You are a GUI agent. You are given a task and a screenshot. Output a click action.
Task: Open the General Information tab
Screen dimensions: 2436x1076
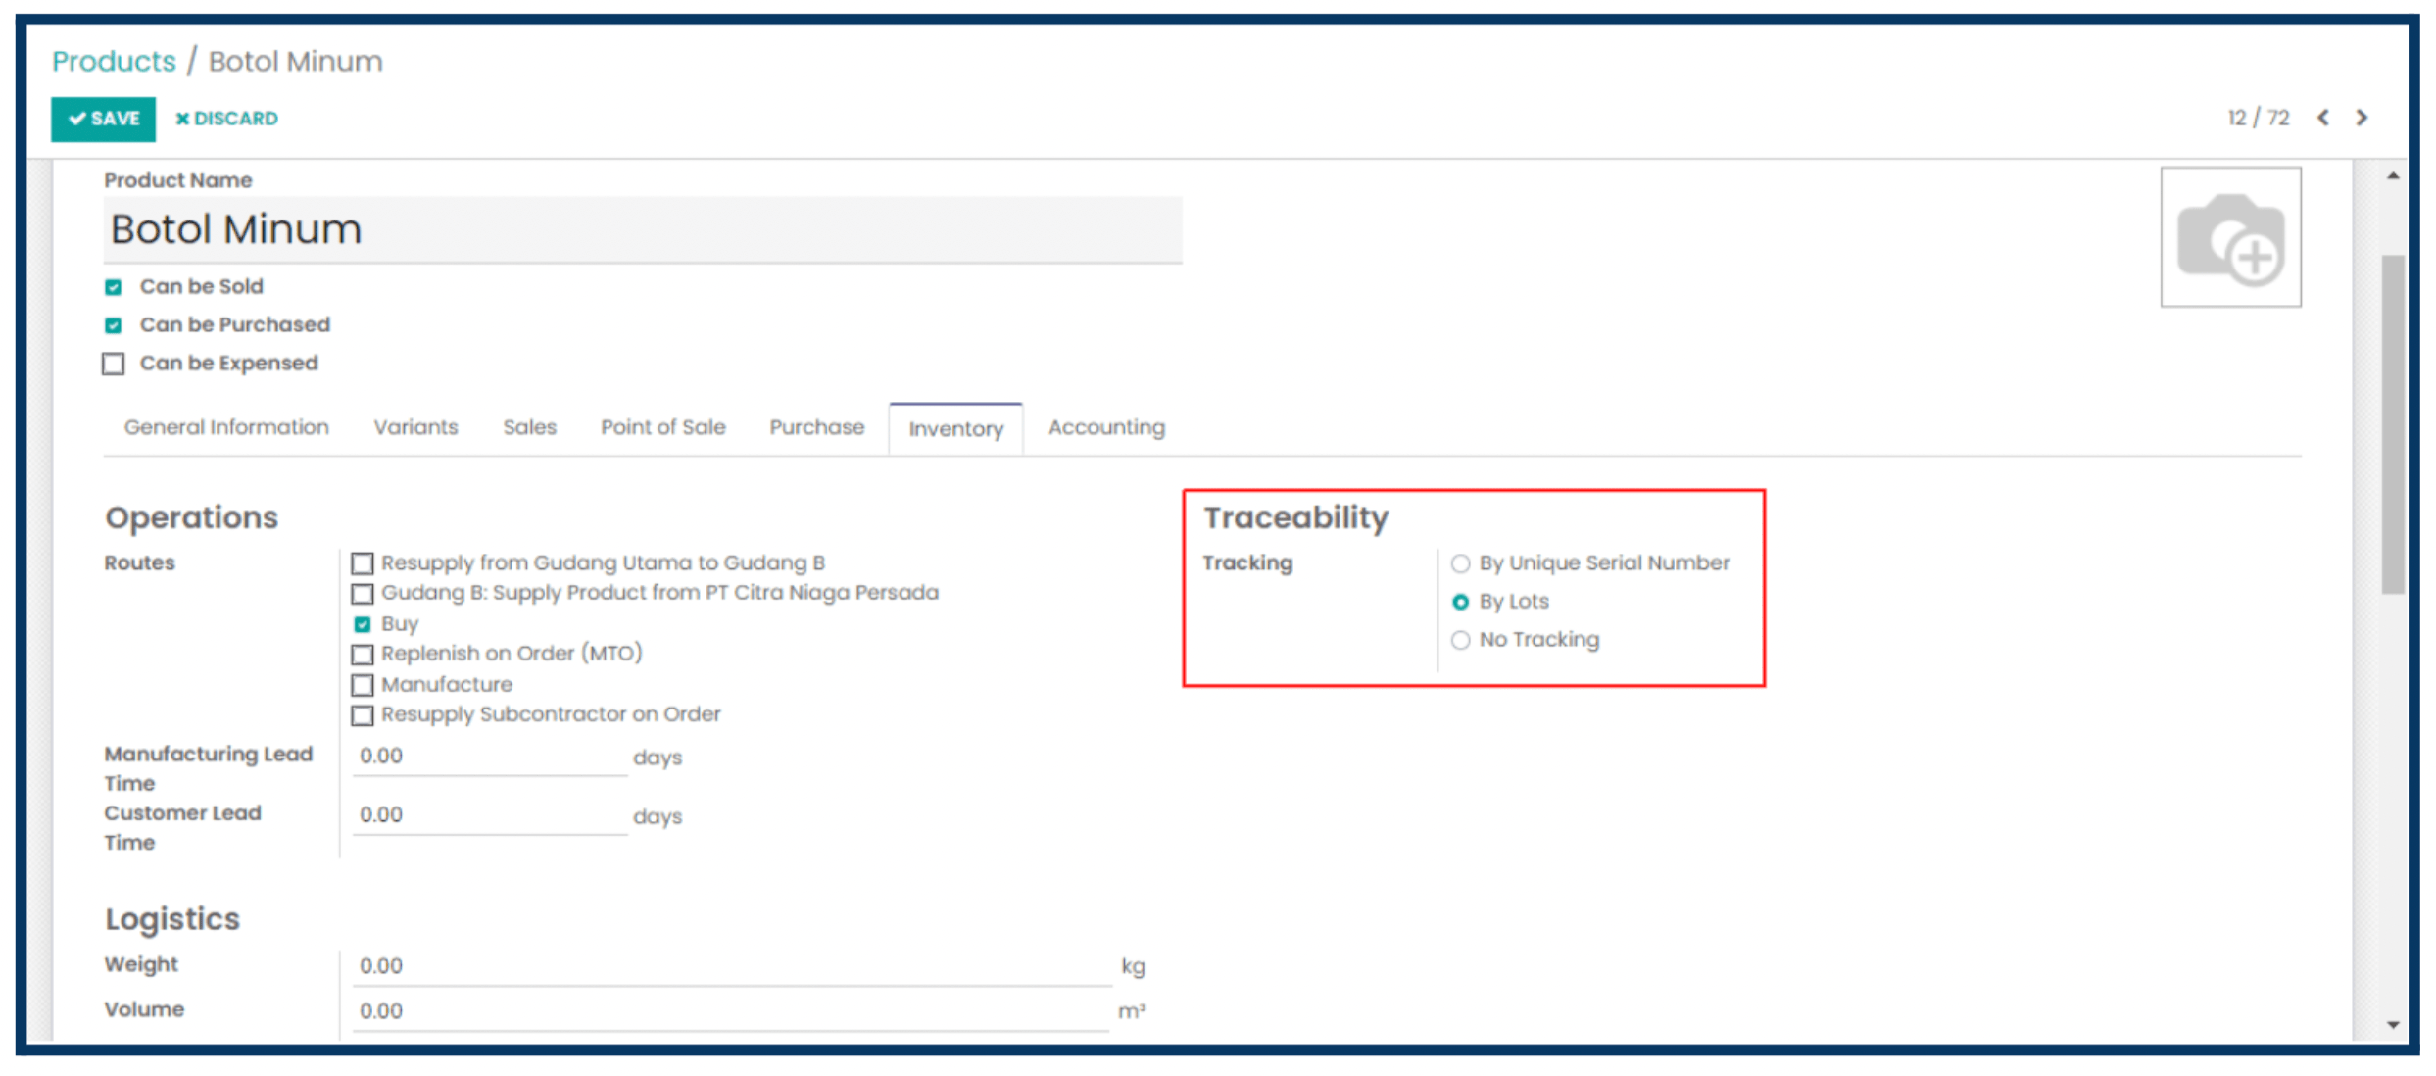[x=226, y=427]
